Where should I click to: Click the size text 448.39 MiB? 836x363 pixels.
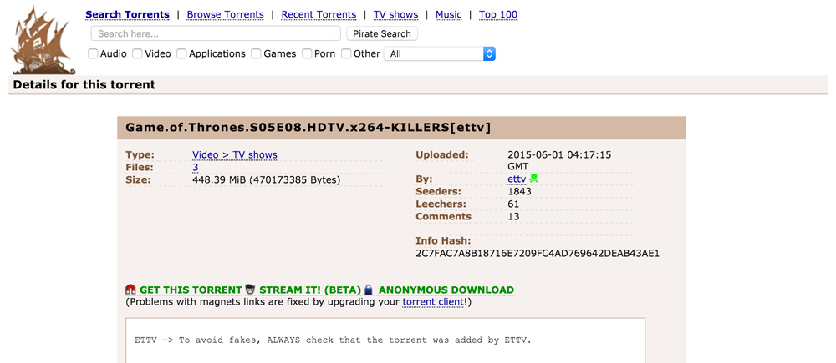(x=266, y=180)
